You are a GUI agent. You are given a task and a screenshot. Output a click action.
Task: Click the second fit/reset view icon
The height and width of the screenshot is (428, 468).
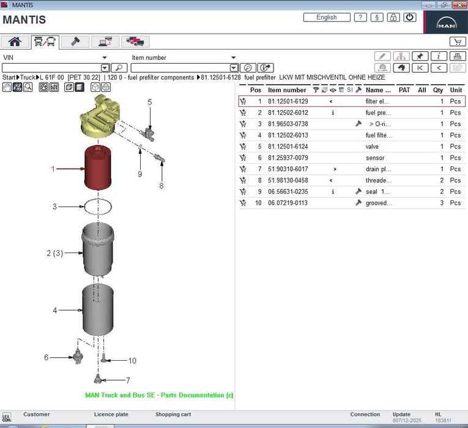[x=54, y=87]
